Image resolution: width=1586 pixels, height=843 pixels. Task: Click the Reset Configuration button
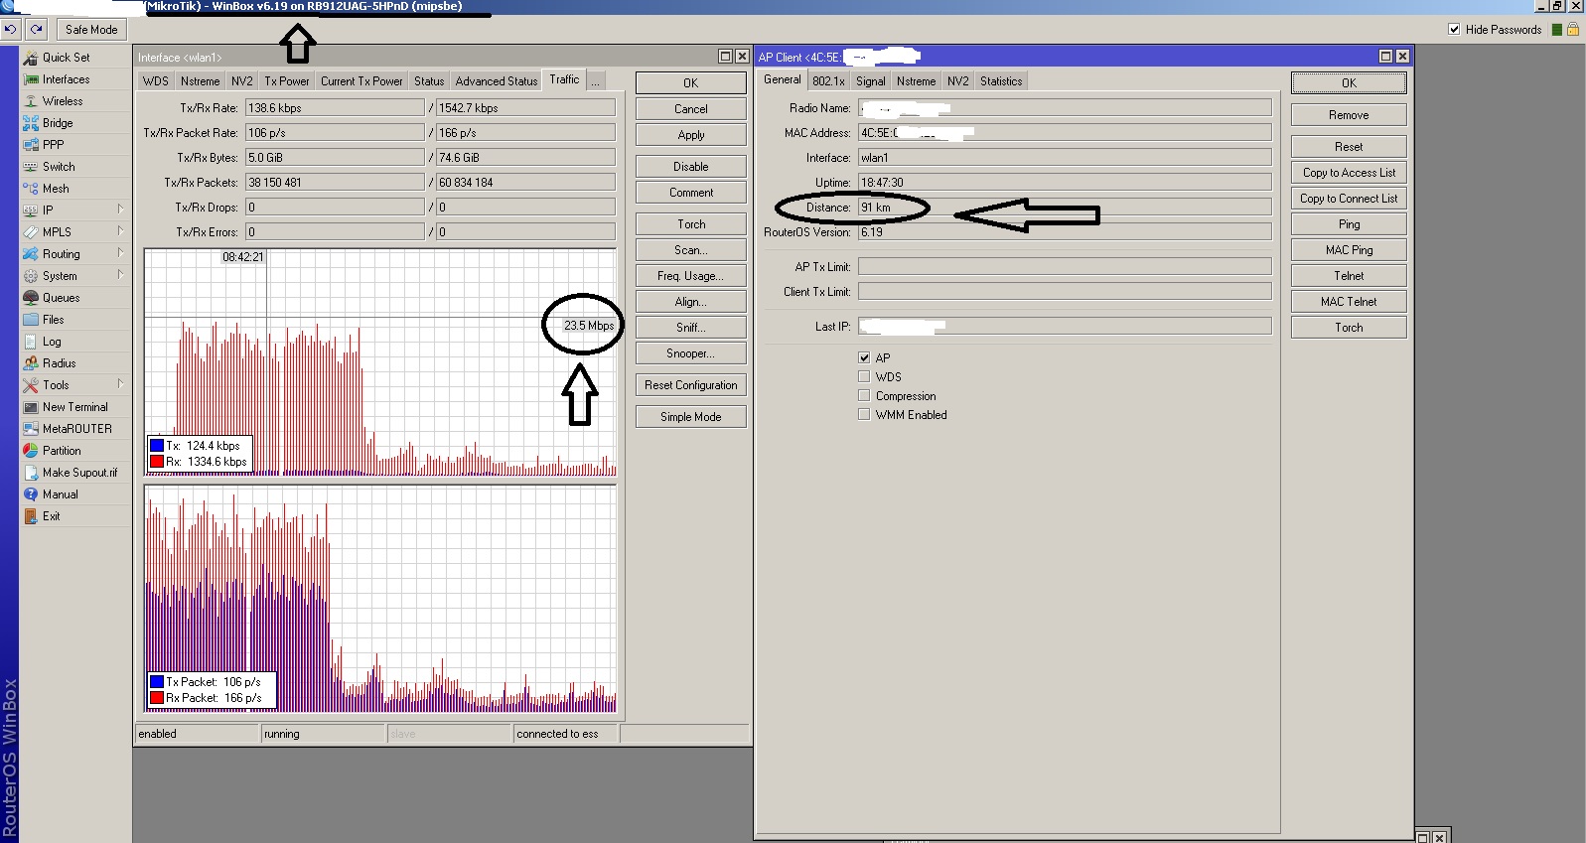pyautogui.click(x=691, y=385)
